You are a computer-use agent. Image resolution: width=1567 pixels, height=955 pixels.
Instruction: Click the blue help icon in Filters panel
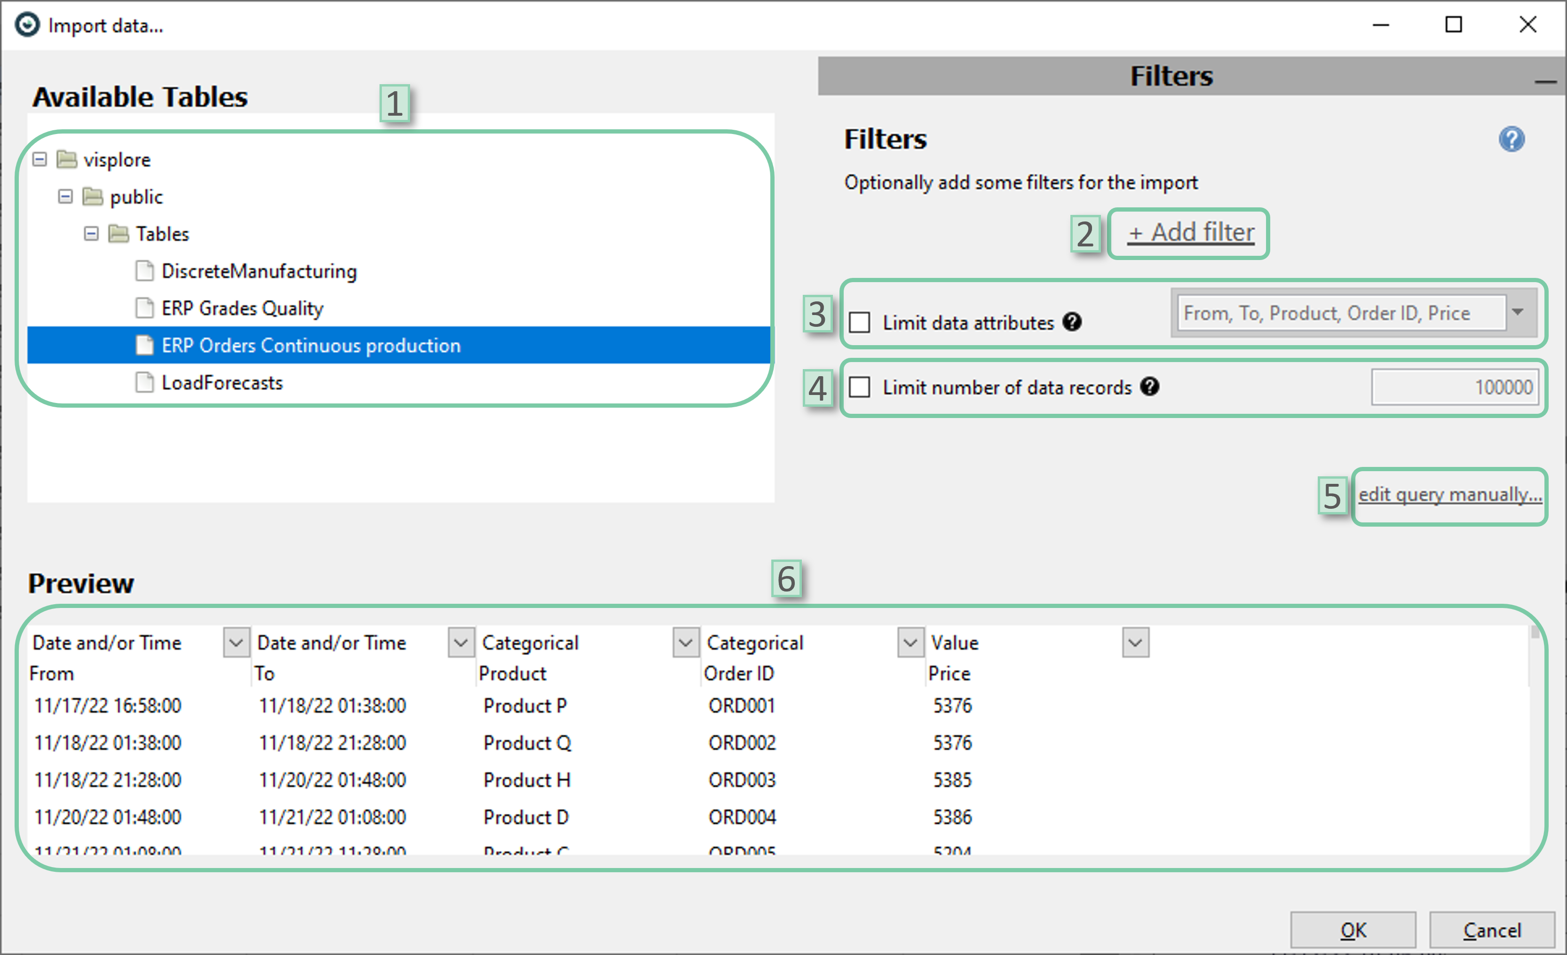coord(1511,139)
